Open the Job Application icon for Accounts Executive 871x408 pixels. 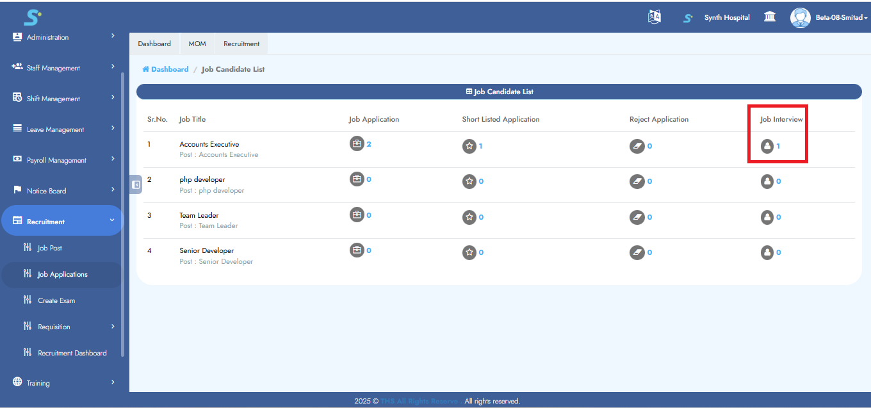[x=357, y=143]
